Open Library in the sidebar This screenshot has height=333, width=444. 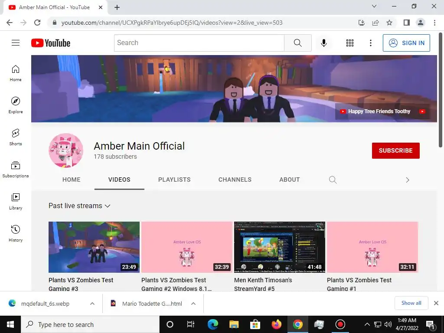(16, 201)
